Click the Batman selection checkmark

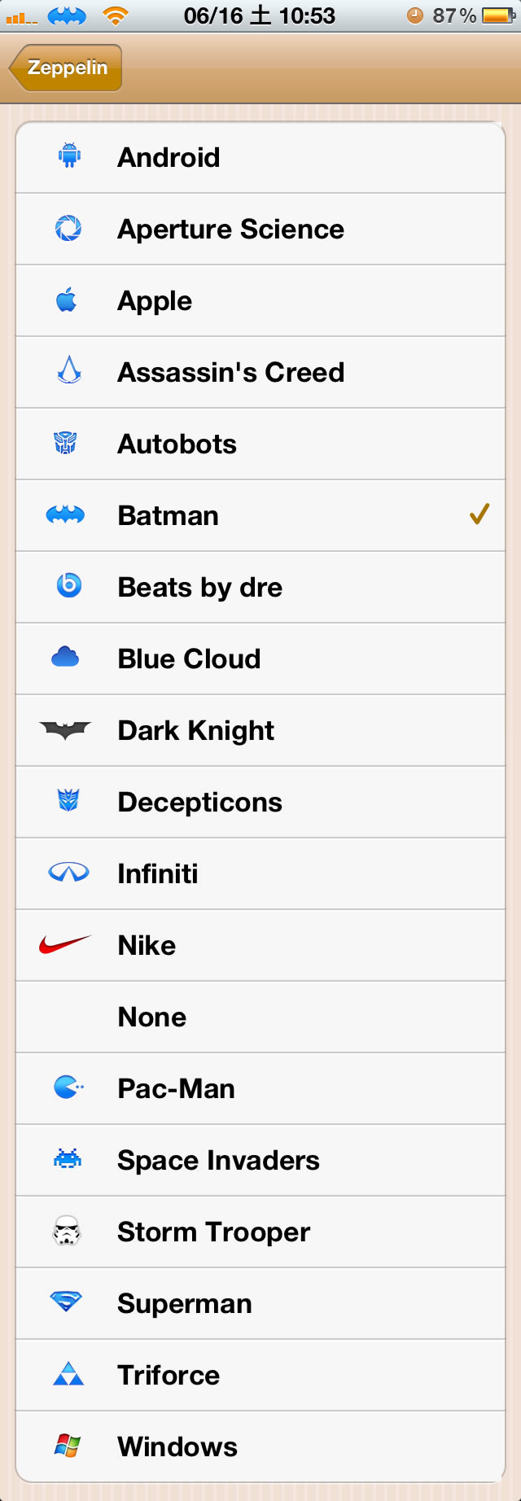[479, 514]
